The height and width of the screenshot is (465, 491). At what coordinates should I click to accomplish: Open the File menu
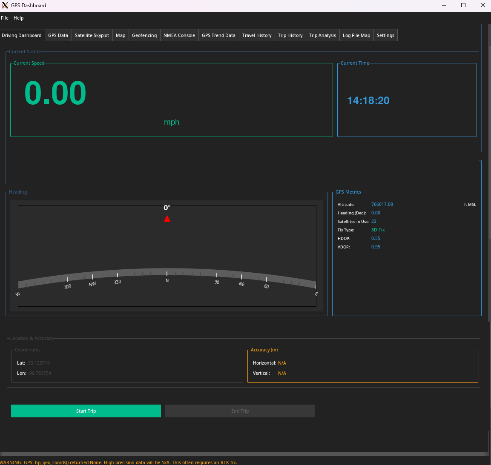[5, 18]
